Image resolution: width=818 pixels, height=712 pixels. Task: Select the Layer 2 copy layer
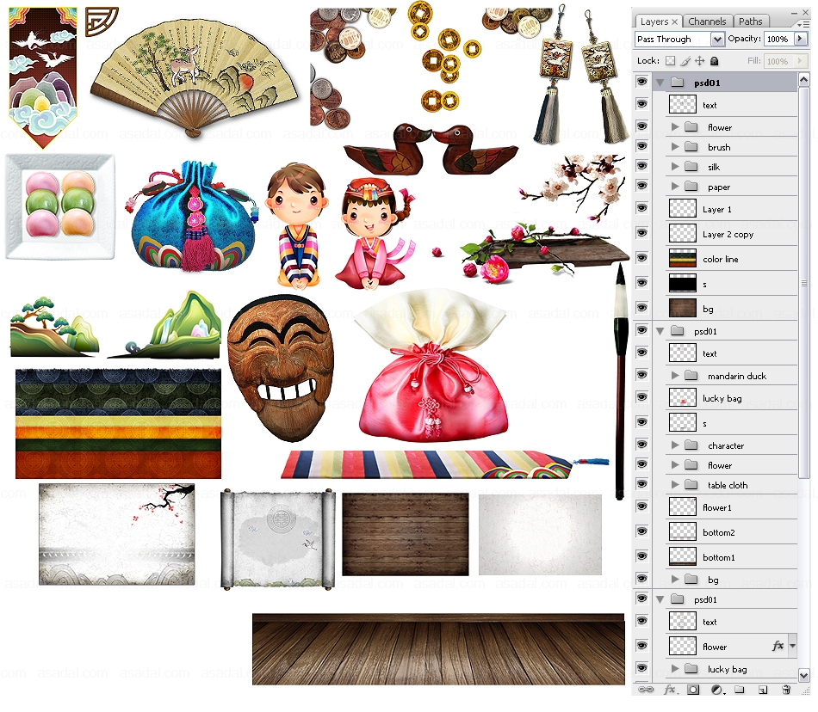728,234
